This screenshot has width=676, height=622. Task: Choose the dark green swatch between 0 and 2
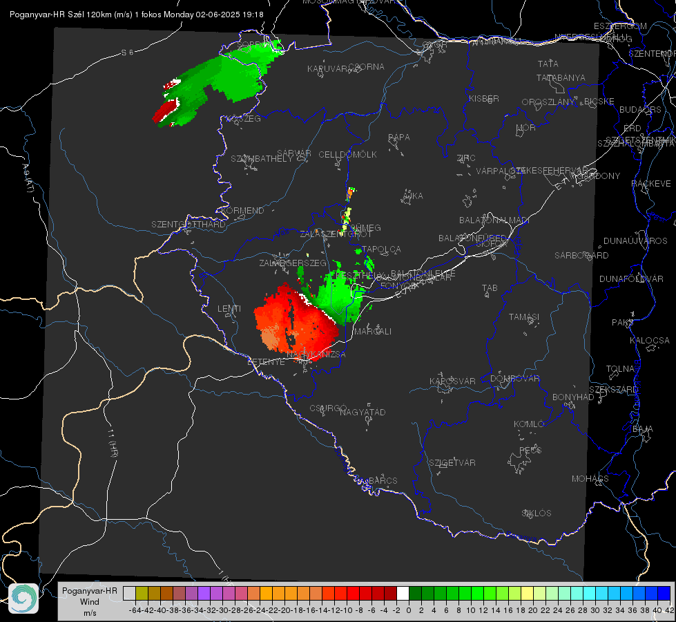(415, 593)
